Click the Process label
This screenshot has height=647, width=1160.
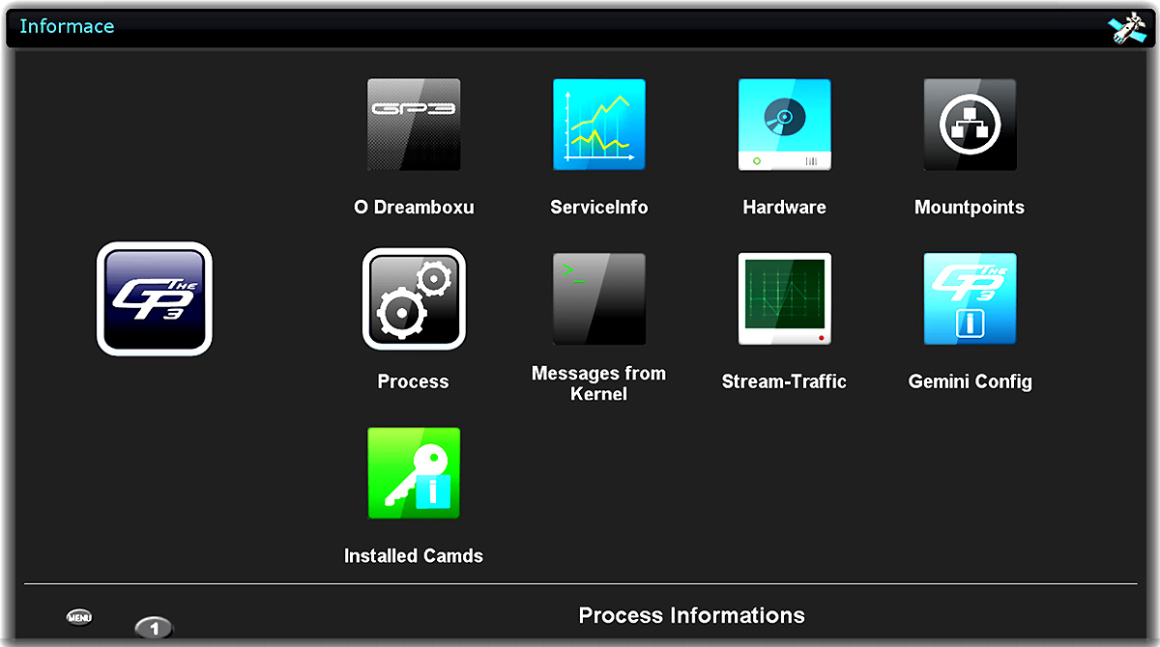coord(414,381)
